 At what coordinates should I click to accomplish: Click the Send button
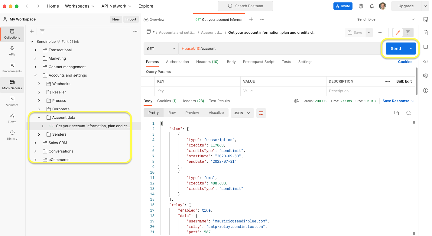click(x=395, y=48)
